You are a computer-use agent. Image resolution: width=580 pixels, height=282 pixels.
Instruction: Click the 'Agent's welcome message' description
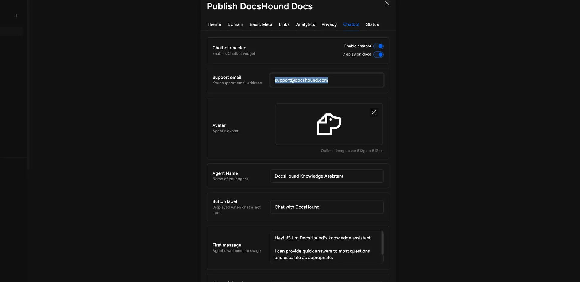click(x=237, y=251)
